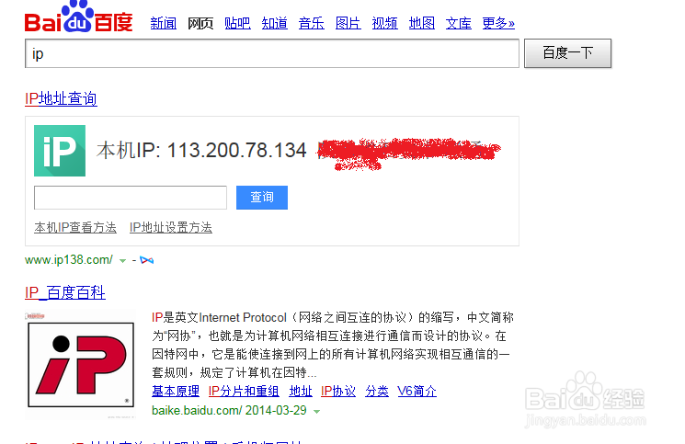Open the V6简介 sublink
Viewport: 685px width, 444px height.
pos(417,392)
